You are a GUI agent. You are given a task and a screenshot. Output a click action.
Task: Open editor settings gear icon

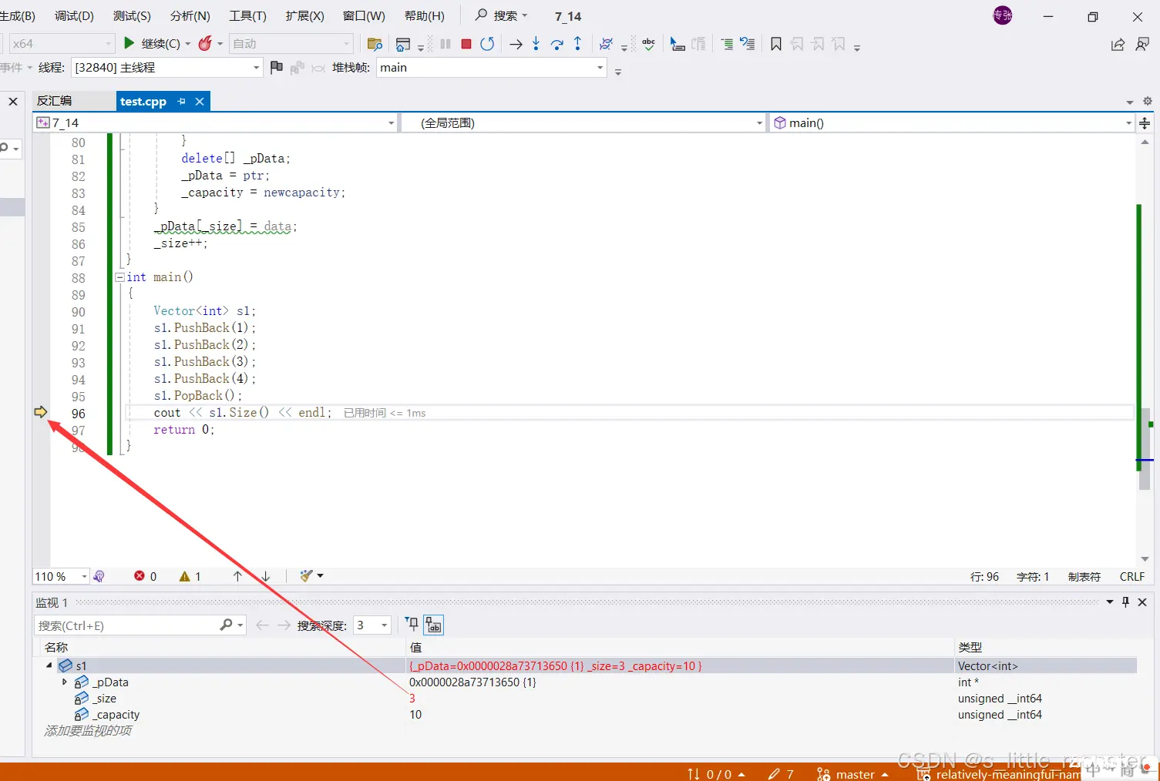(x=1148, y=101)
